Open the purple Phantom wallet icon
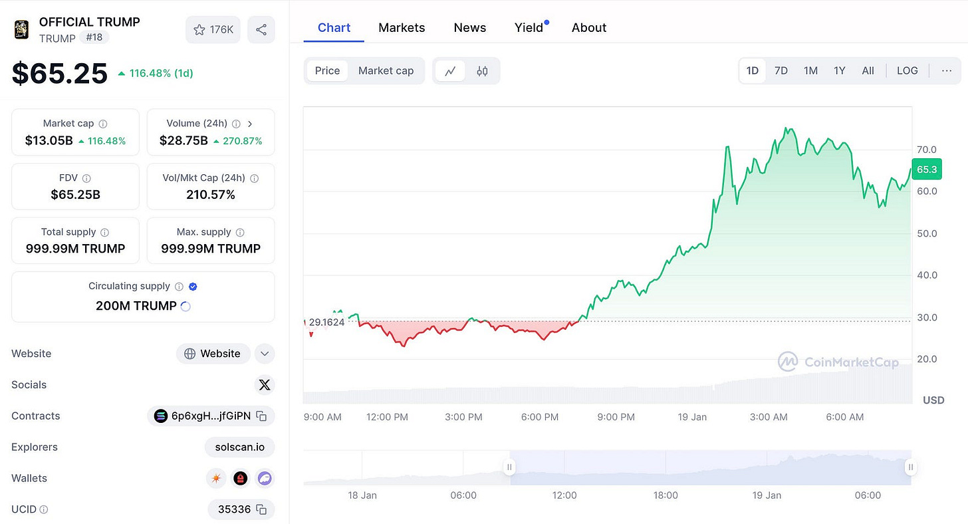Image resolution: width=968 pixels, height=524 pixels. 265,478
